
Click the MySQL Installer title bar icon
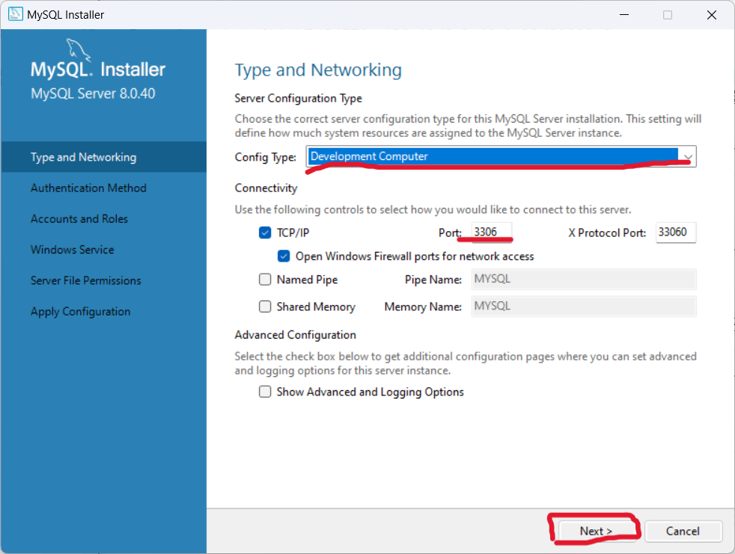tap(15, 14)
